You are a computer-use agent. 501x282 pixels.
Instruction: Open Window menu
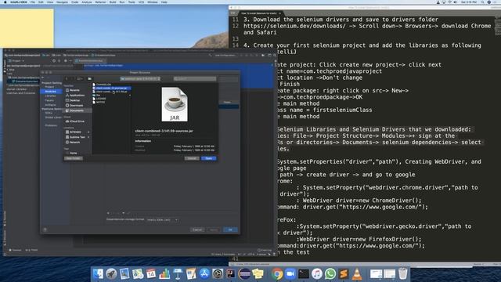coord(153,2)
